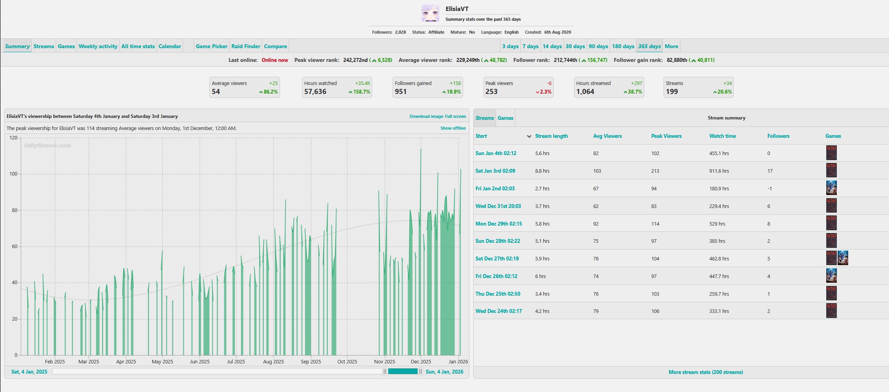
Task: Open the Sat Jan 3rd 02:09 stream
Action: (x=495, y=171)
